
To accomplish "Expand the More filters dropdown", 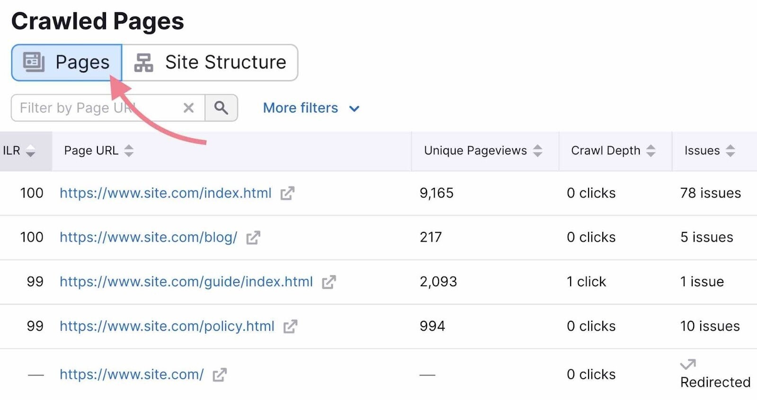I will (x=311, y=108).
